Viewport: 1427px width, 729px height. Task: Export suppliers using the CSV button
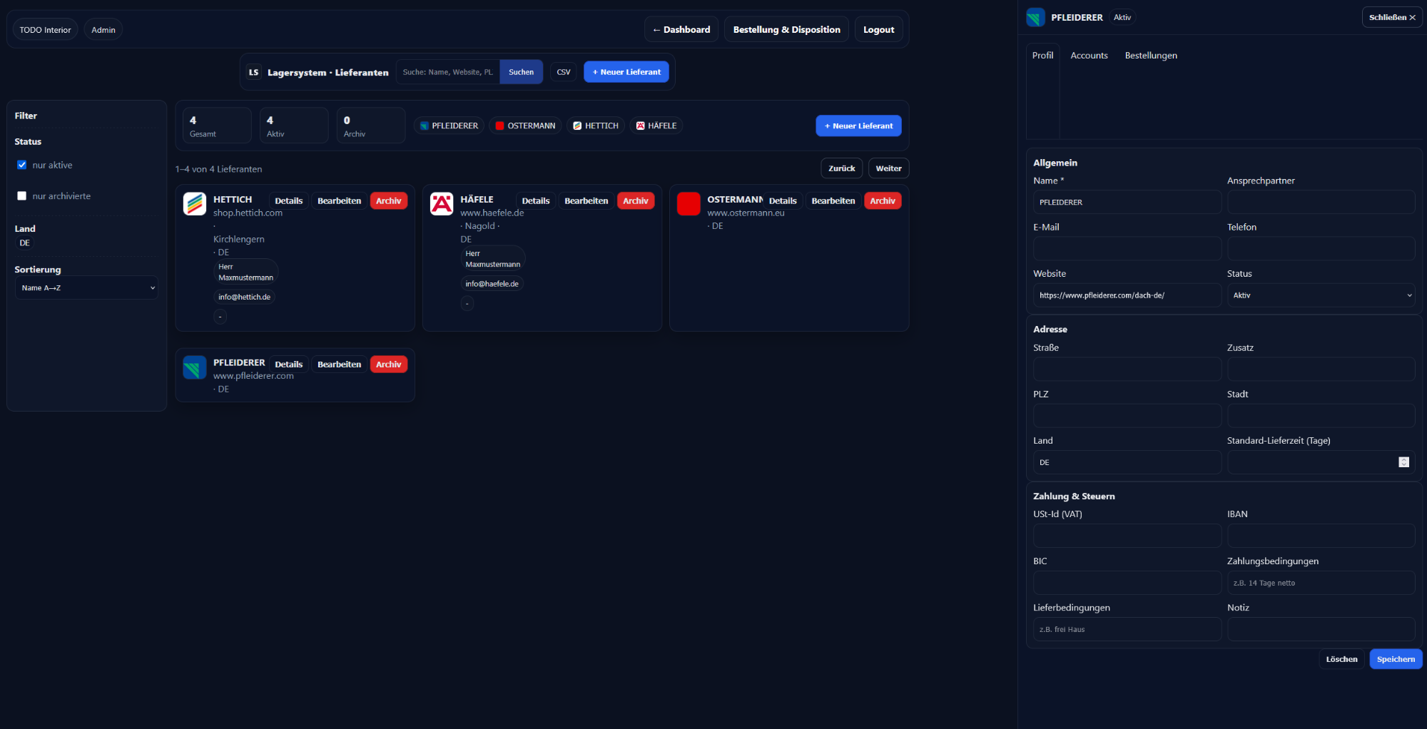pos(563,72)
